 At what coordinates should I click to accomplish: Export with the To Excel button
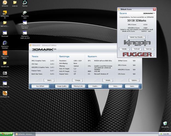click(137, 49)
